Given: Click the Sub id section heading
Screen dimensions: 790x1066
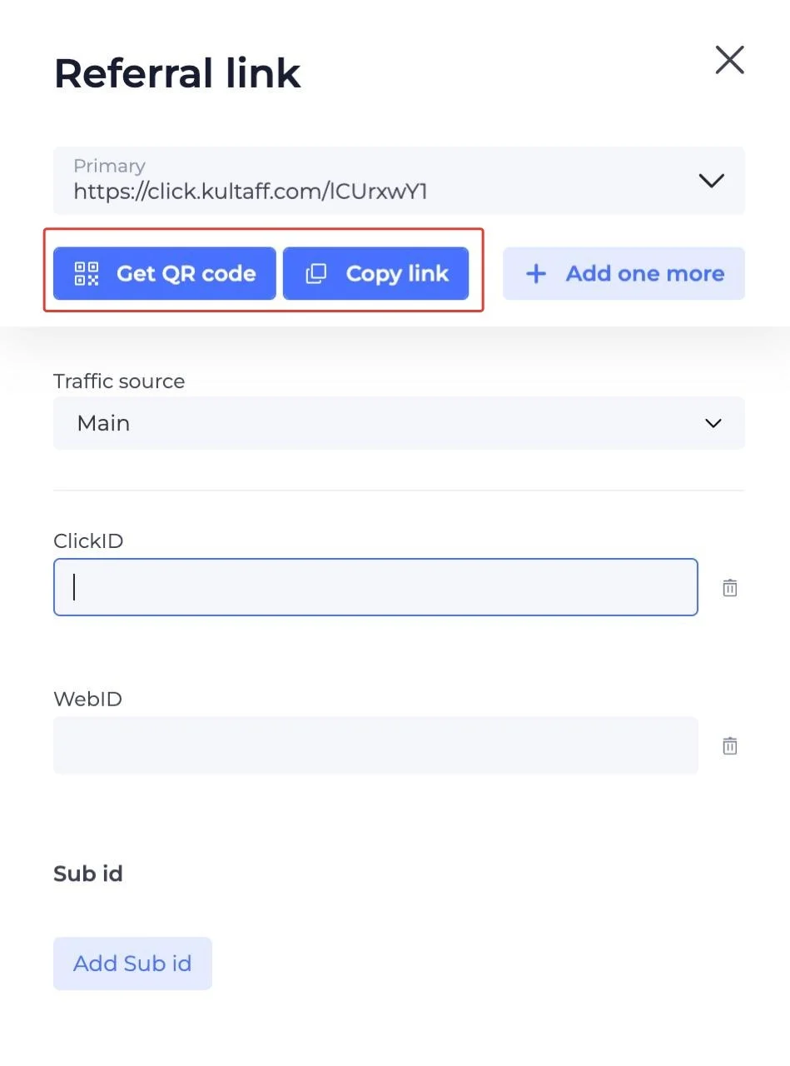Looking at the screenshot, I should (88, 874).
